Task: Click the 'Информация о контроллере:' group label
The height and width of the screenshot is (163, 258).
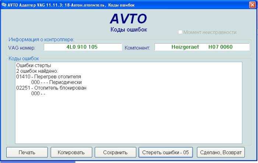Action: [x=41, y=39]
